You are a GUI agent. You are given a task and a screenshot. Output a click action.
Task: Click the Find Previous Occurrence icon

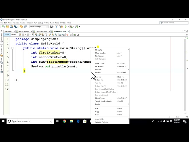(x=36, y=35)
